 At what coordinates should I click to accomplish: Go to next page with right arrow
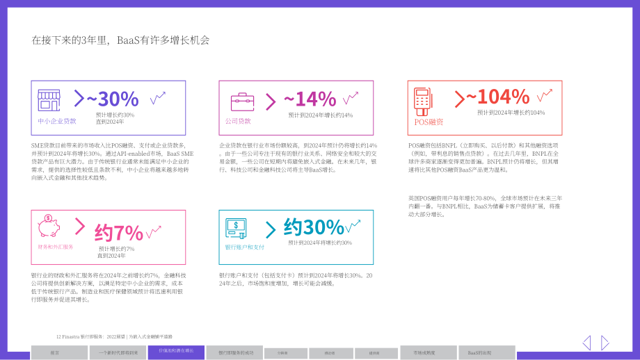coord(605,343)
